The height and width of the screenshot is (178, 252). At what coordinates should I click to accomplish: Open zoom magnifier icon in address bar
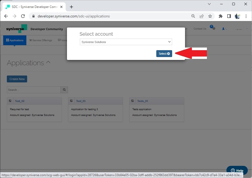[x=193, y=16]
